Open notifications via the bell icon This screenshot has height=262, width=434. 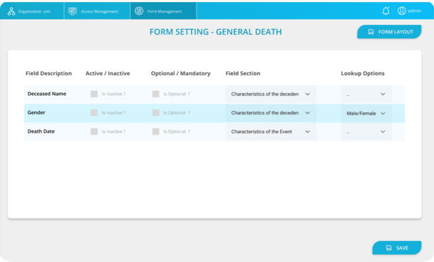tap(386, 11)
